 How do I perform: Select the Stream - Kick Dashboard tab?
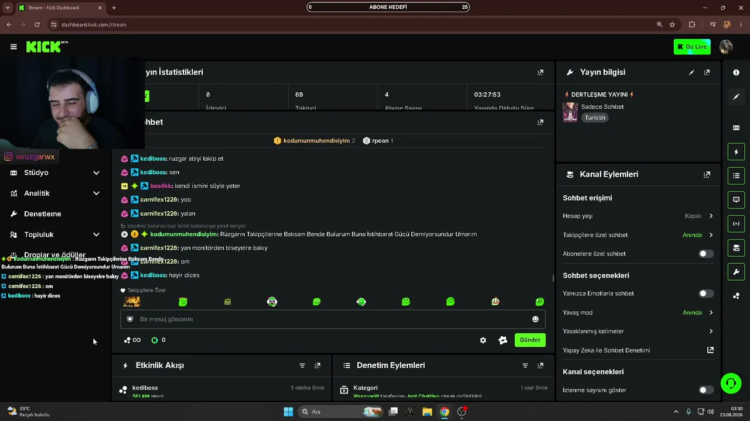pyautogui.click(x=60, y=8)
